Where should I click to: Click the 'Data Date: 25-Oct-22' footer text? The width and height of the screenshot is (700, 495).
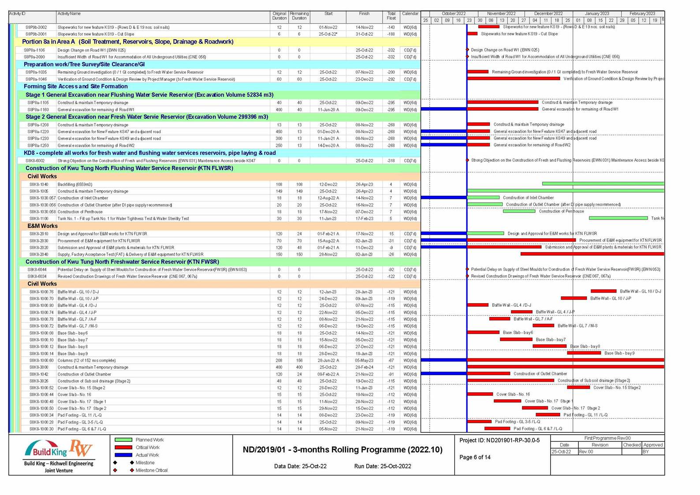(x=300, y=466)
